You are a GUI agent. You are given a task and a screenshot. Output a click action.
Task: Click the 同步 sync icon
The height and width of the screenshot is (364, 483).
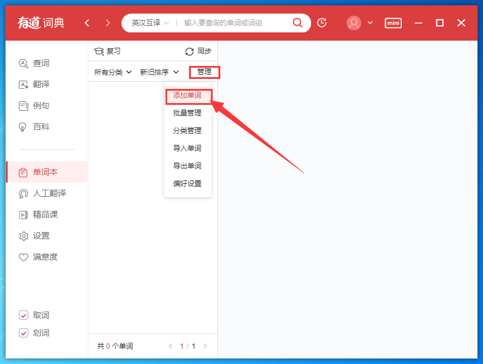(x=198, y=51)
